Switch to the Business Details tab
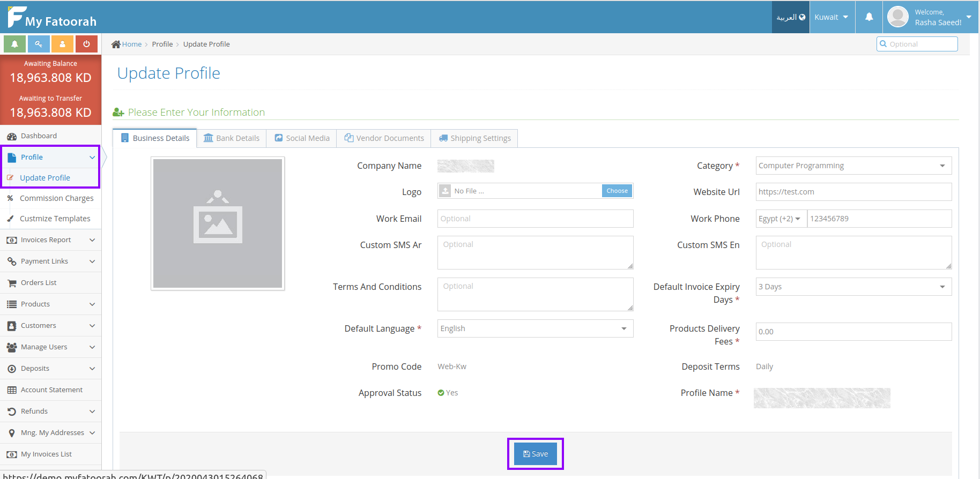980x479 pixels. (x=155, y=138)
